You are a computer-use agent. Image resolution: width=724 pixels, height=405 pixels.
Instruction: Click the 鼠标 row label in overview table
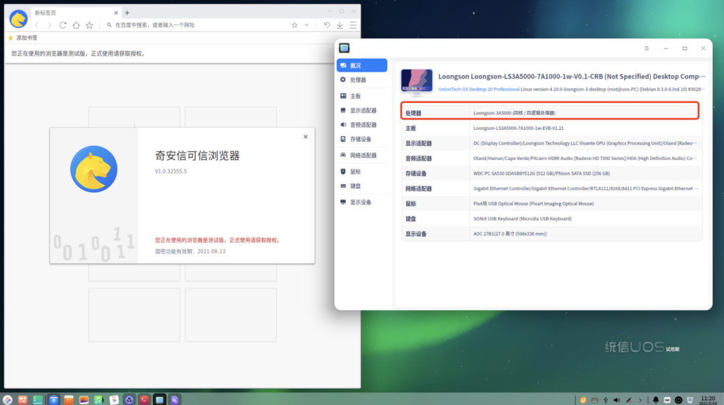point(410,204)
